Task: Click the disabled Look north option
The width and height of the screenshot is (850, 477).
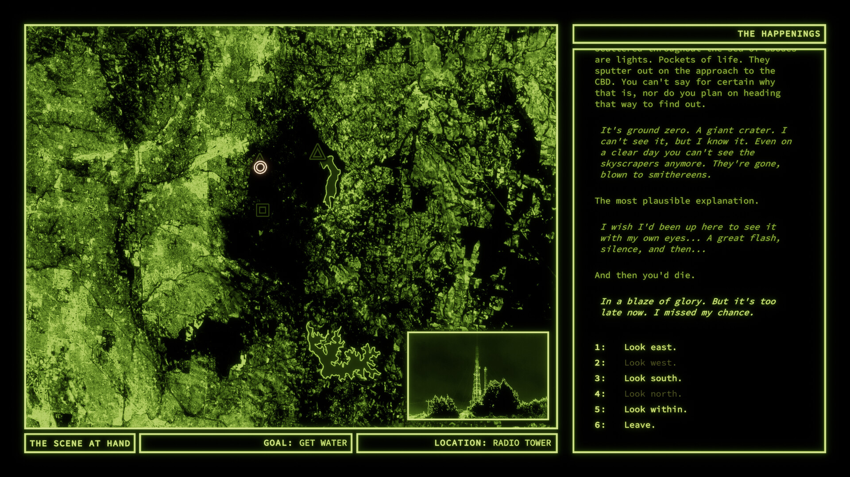Action: (x=653, y=394)
